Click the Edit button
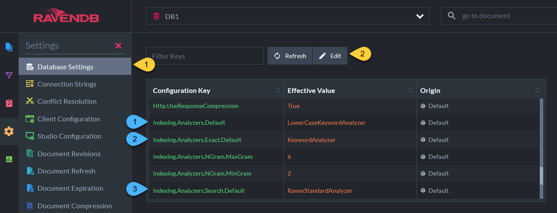This screenshot has height=213, width=557. [330, 56]
